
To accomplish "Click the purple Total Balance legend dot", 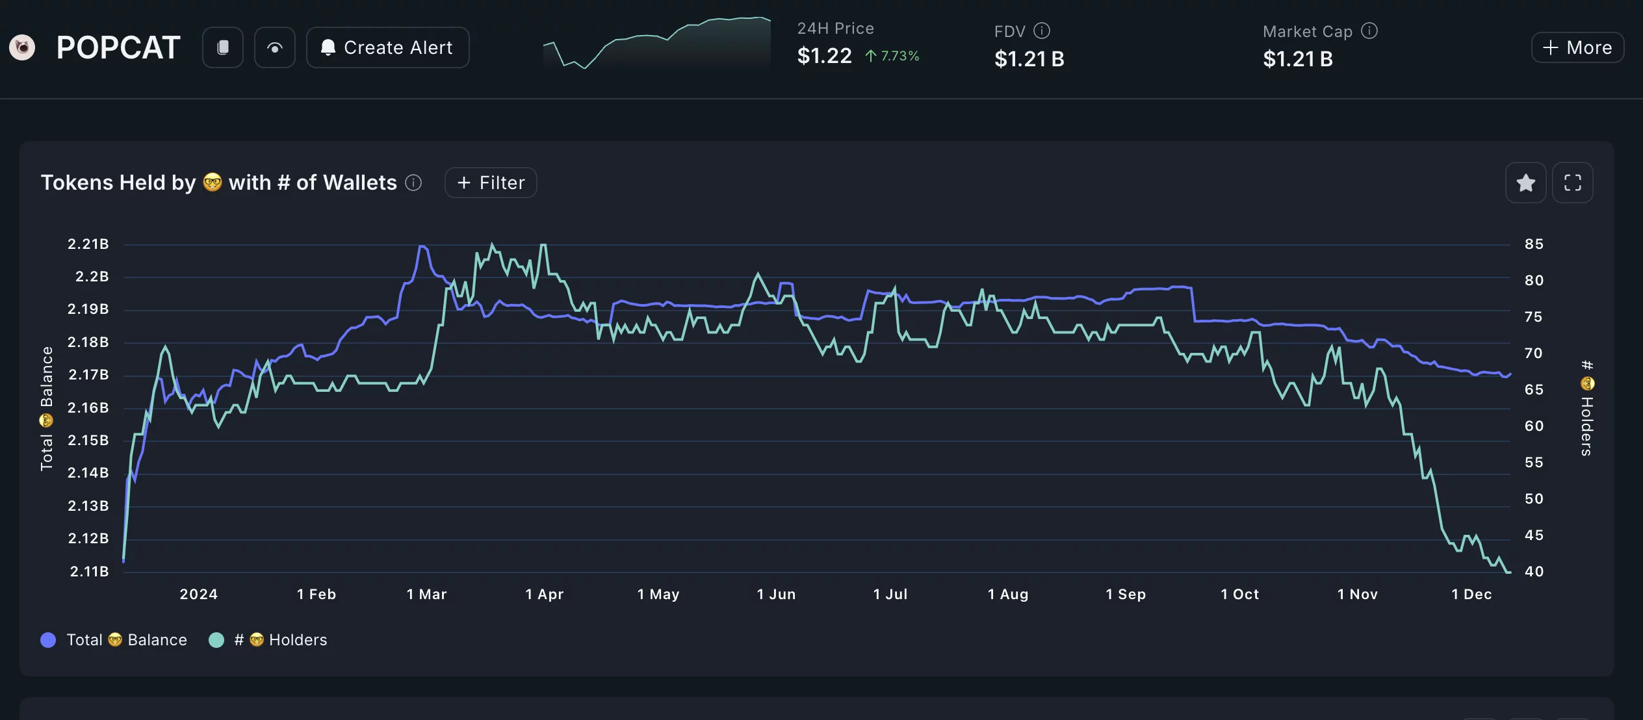I will tap(48, 640).
